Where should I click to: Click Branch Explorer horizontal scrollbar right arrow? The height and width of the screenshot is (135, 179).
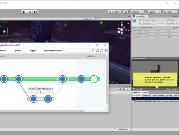[x=107, y=111]
